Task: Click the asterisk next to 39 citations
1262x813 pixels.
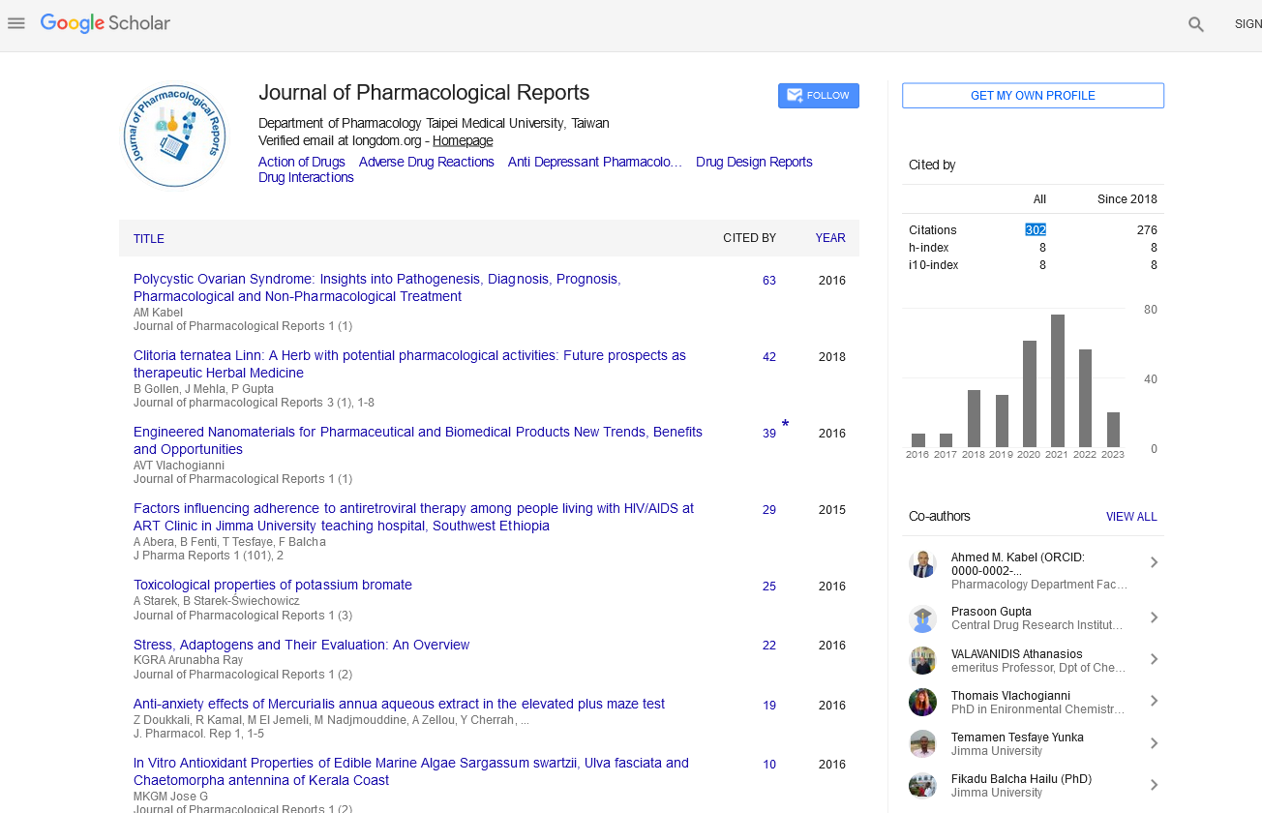Action: [x=785, y=425]
